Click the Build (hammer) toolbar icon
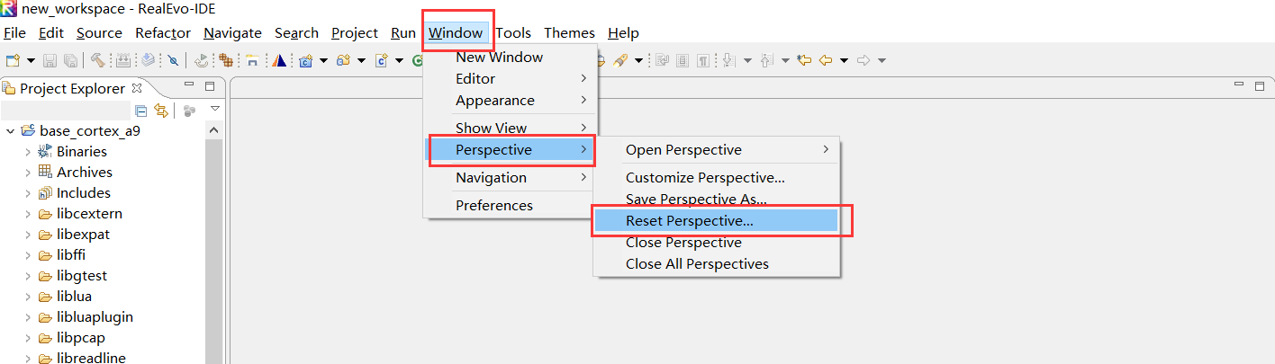 (x=97, y=60)
